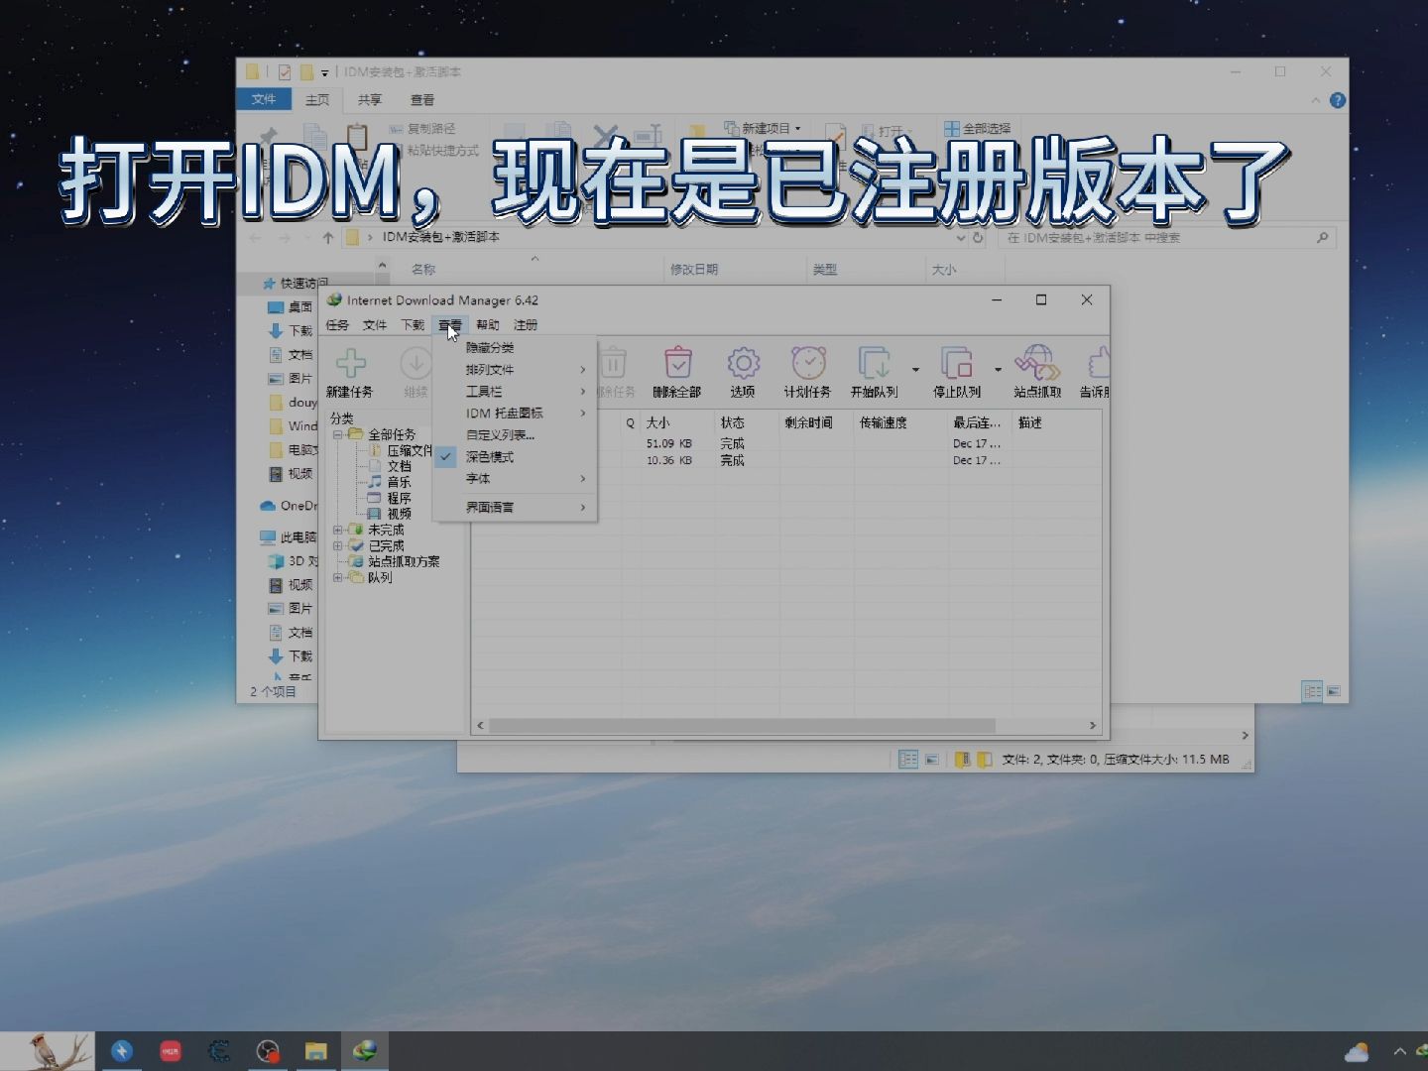Select 压缩文件 category in IDM tree
The image size is (1428, 1071).
click(x=409, y=450)
